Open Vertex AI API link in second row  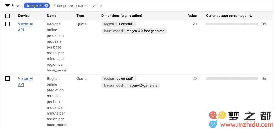(x=25, y=82)
